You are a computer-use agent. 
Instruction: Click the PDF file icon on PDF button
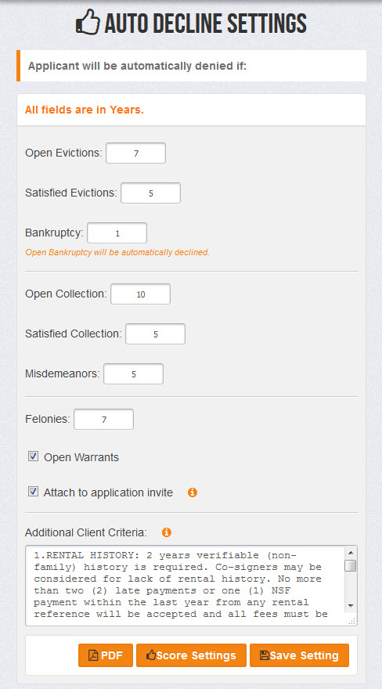click(x=93, y=655)
